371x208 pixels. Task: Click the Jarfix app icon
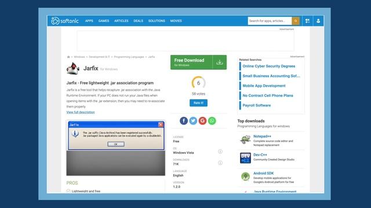(73, 68)
